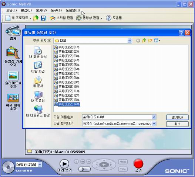Expand the File type (파일 형식) dropdown
Viewport: 195px width, 177px height.
(x=154, y=124)
